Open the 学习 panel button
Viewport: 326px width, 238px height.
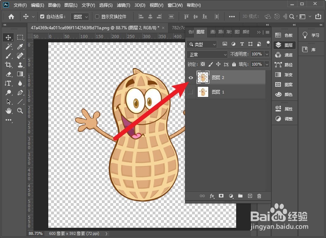311,35
